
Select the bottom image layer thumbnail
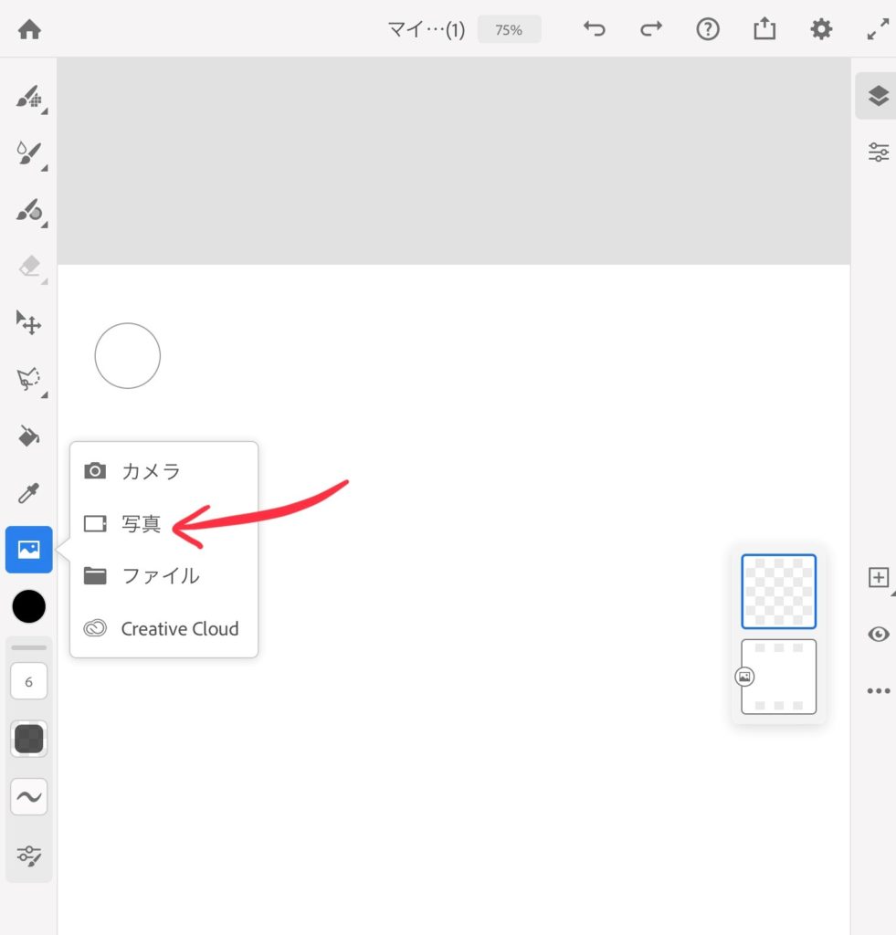[x=781, y=677]
